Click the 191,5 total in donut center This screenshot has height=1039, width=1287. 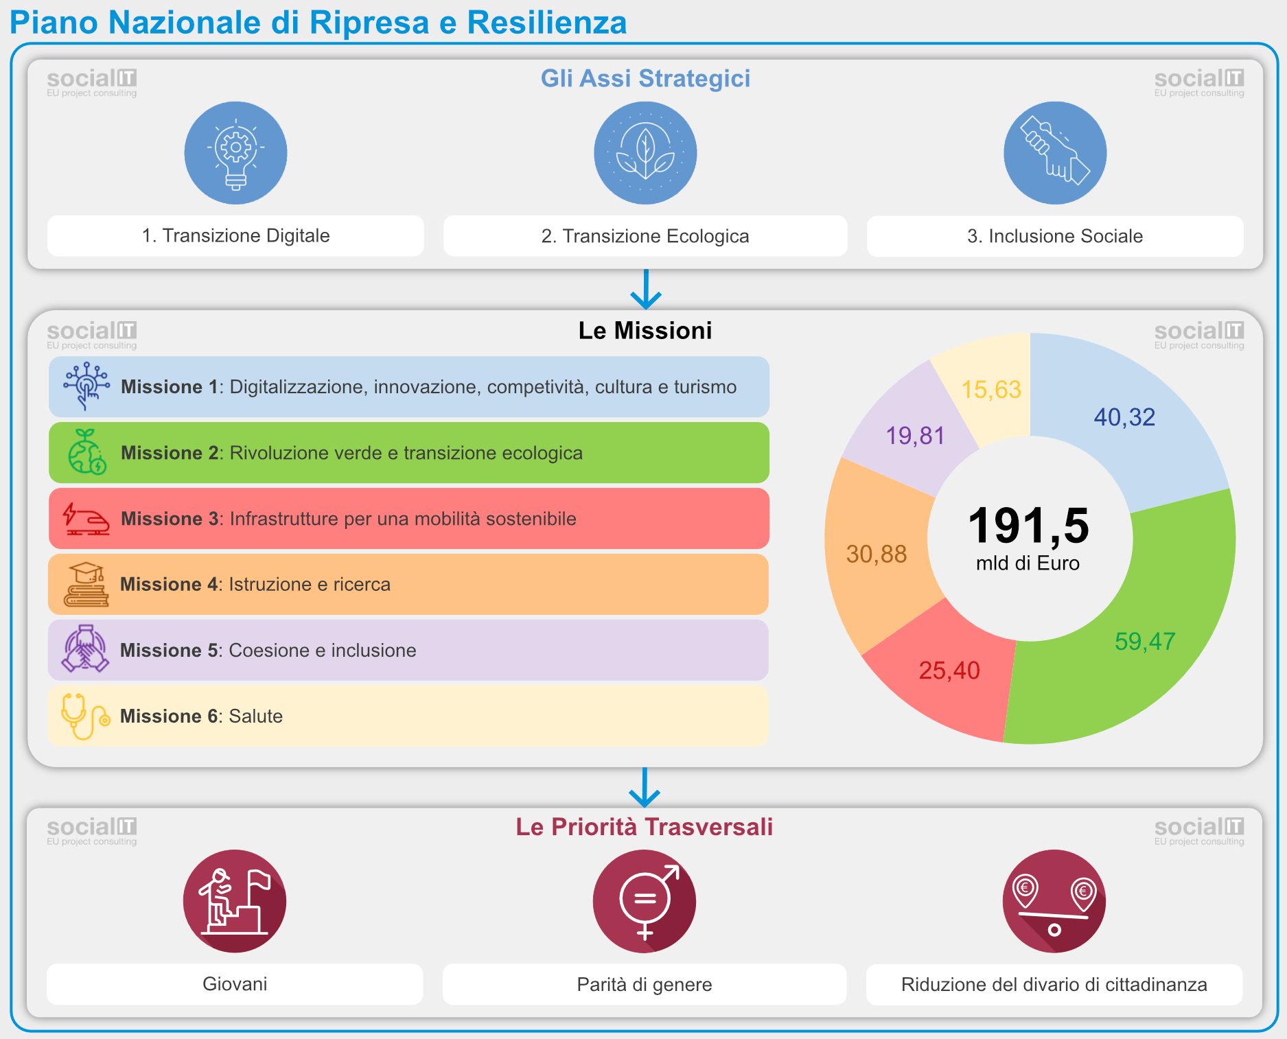pos(1028,526)
